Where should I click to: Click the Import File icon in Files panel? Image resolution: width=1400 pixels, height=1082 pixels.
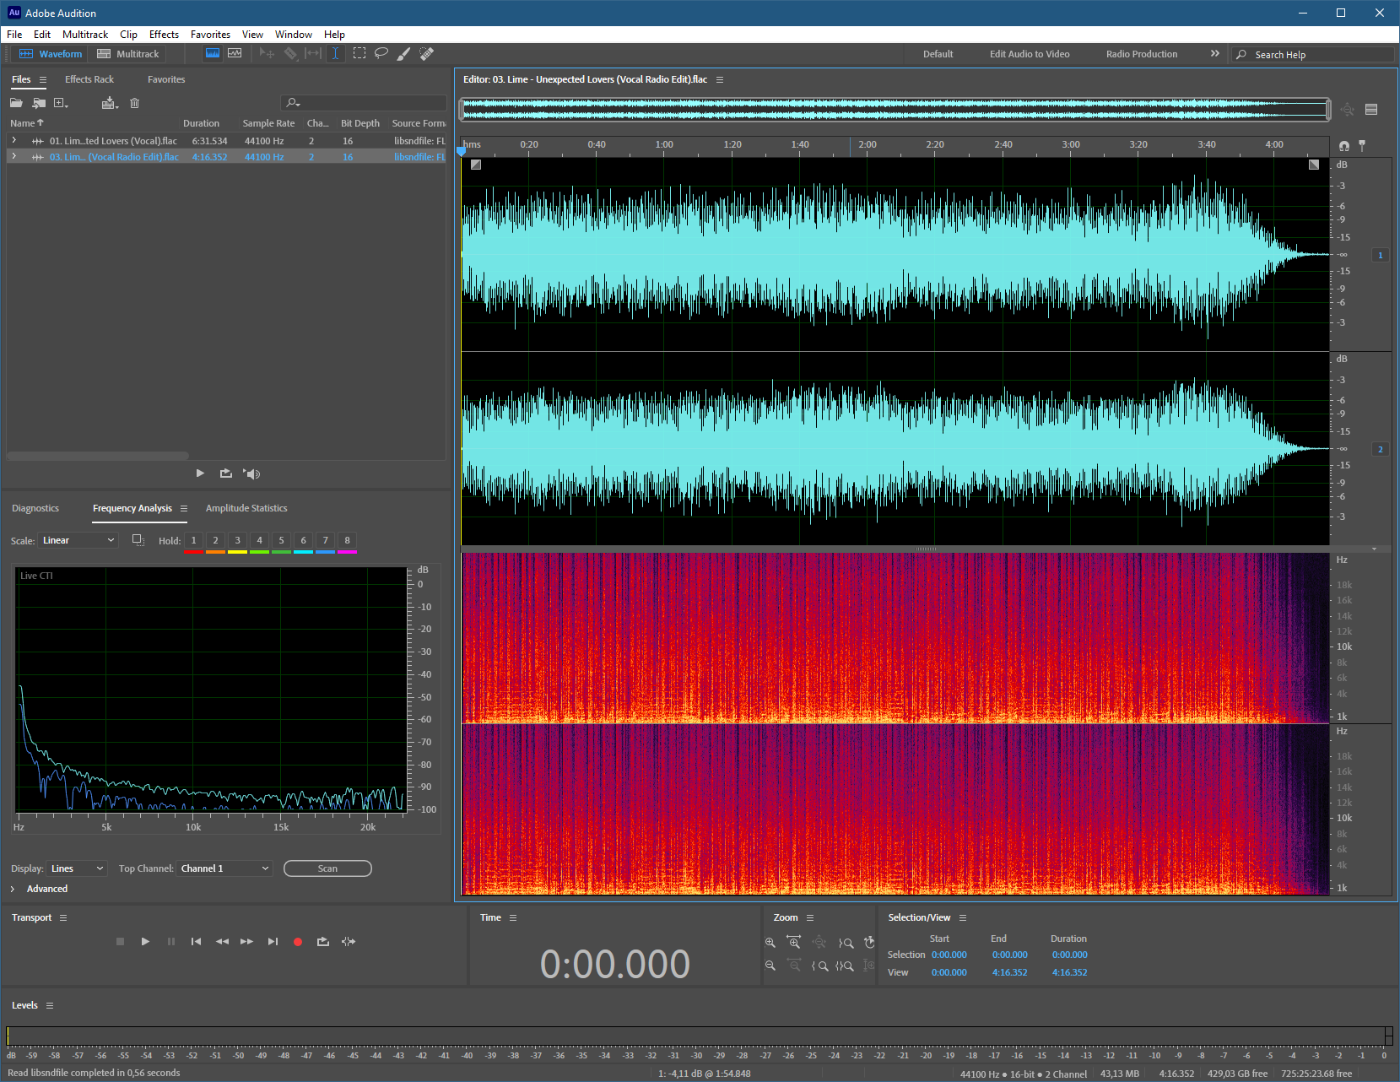[39, 103]
